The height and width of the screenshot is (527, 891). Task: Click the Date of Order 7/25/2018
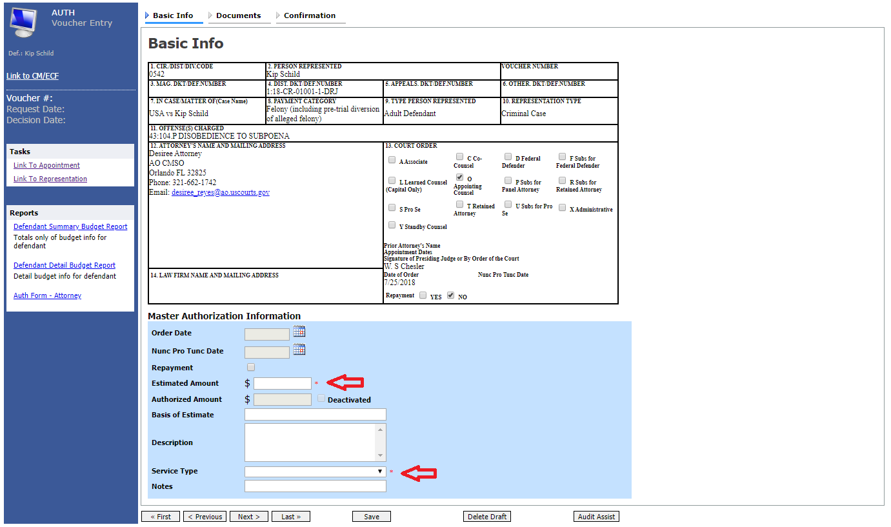coord(399,283)
